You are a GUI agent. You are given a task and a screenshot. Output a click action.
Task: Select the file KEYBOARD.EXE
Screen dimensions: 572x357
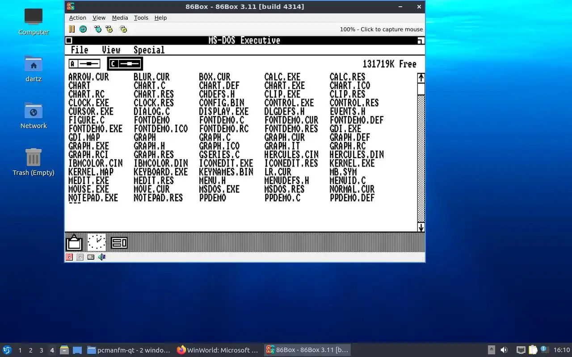[160, 172]
